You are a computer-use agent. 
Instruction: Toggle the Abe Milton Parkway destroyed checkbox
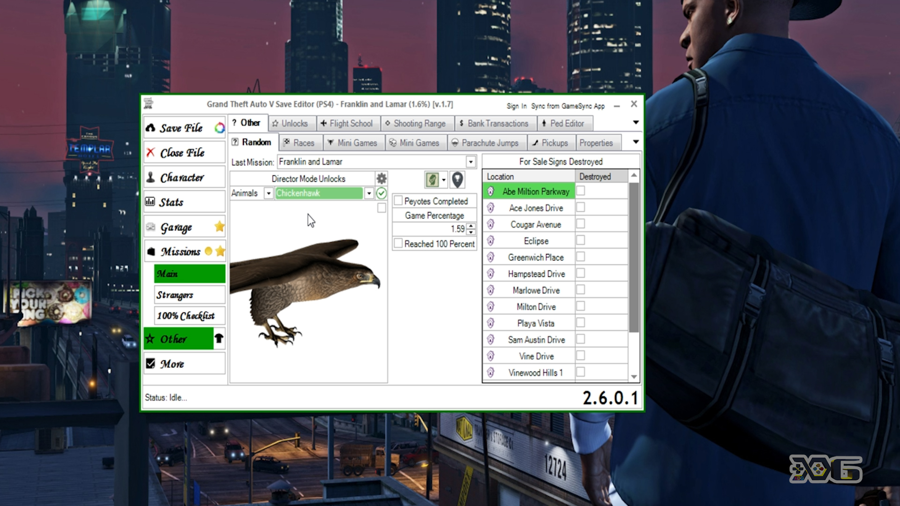pyautogui.click(x=580, y=191)
